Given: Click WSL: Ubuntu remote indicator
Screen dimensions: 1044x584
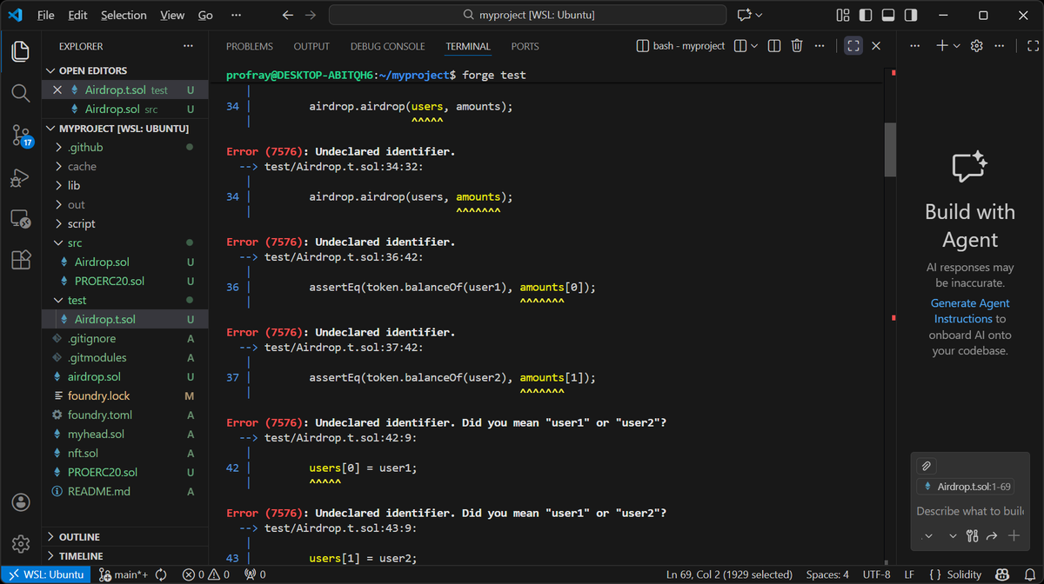Looking at the screenshot, I should [x=46, y=574].
